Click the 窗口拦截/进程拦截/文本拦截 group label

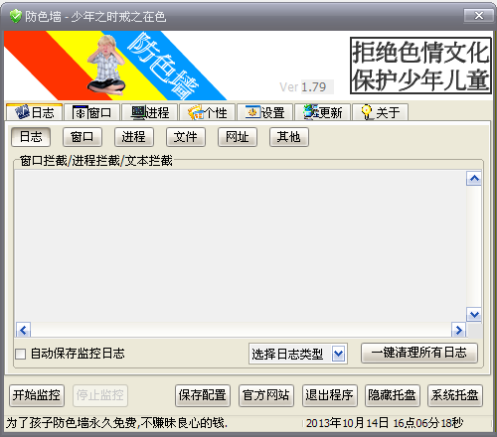click(96, 161)
